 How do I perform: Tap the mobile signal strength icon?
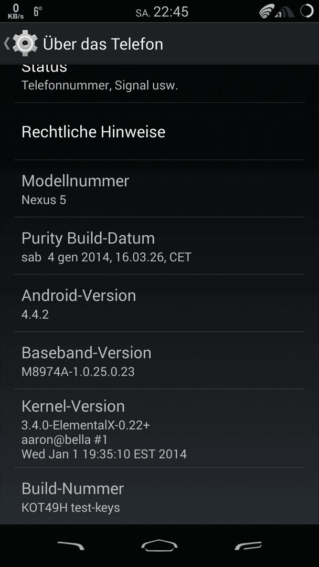click(285, 12)
